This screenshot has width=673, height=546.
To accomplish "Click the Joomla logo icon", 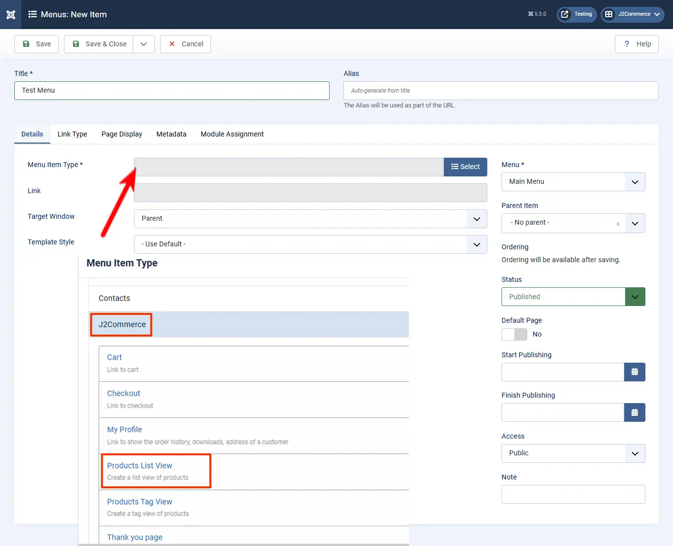I will (11, 14).
